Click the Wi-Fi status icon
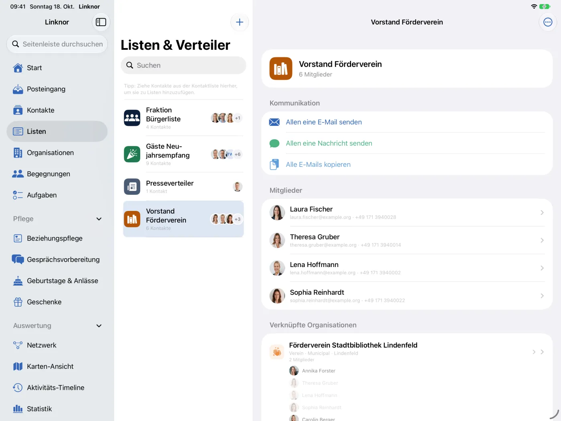The width and height of the screenshot is (561, 421). click(534, 6)
